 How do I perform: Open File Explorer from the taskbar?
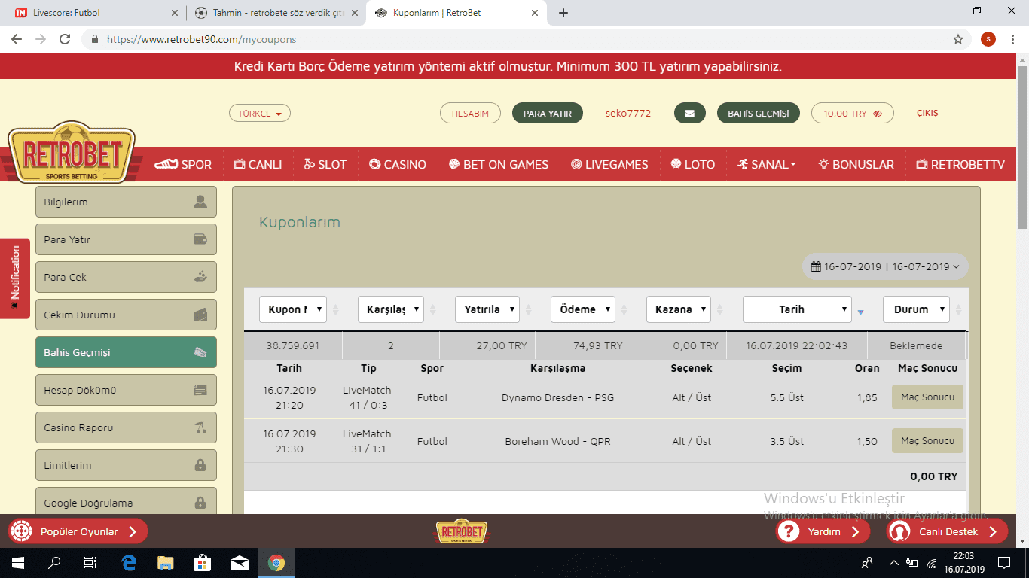coord(166,563)
